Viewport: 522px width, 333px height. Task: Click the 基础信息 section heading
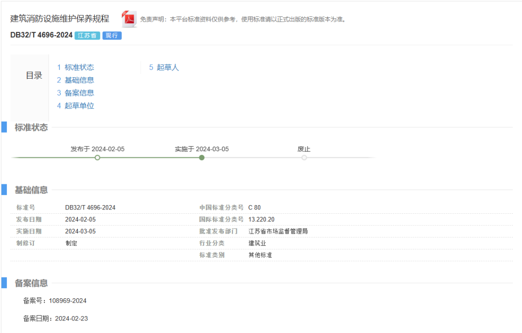tap(31, 190)
